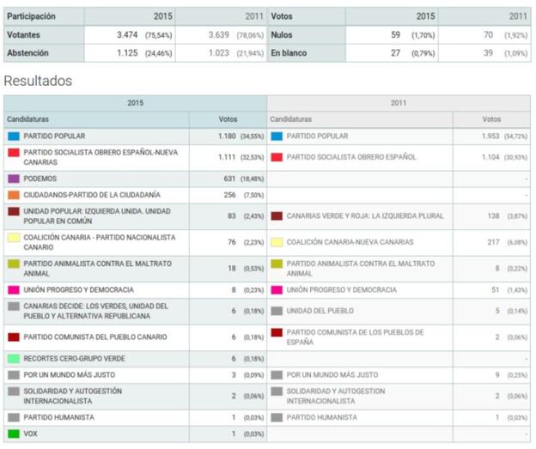Image resolution: width=536 pixels, height=449 pixels.
Task: Select the 2011 results column header
Action: pos(399,102)
